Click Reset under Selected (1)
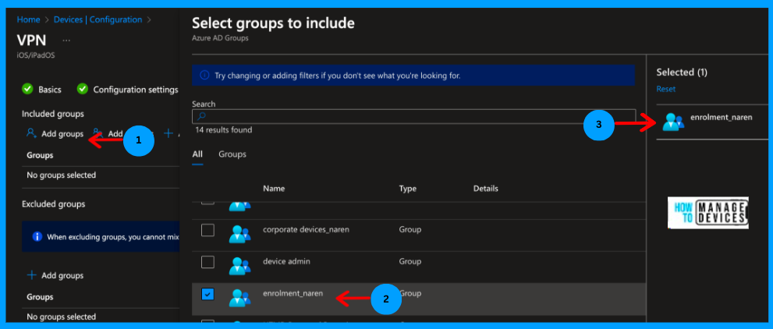 click(666, 89)
